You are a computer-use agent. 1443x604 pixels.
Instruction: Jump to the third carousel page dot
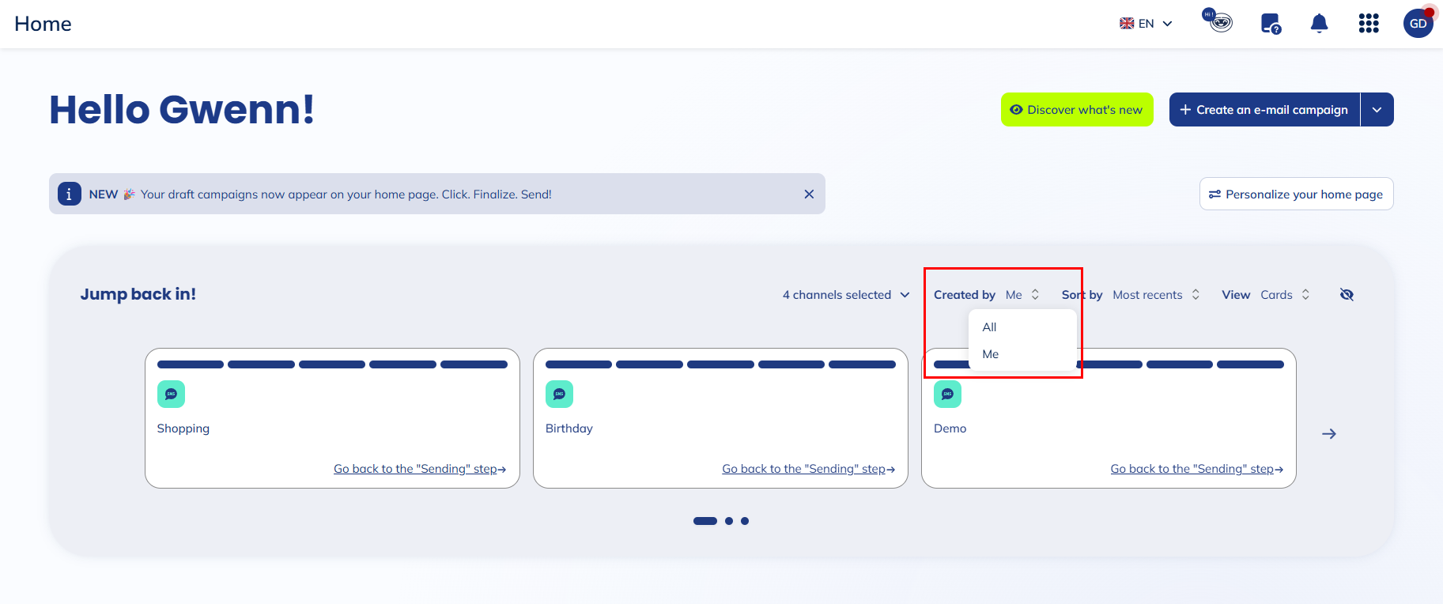(745, 521)
